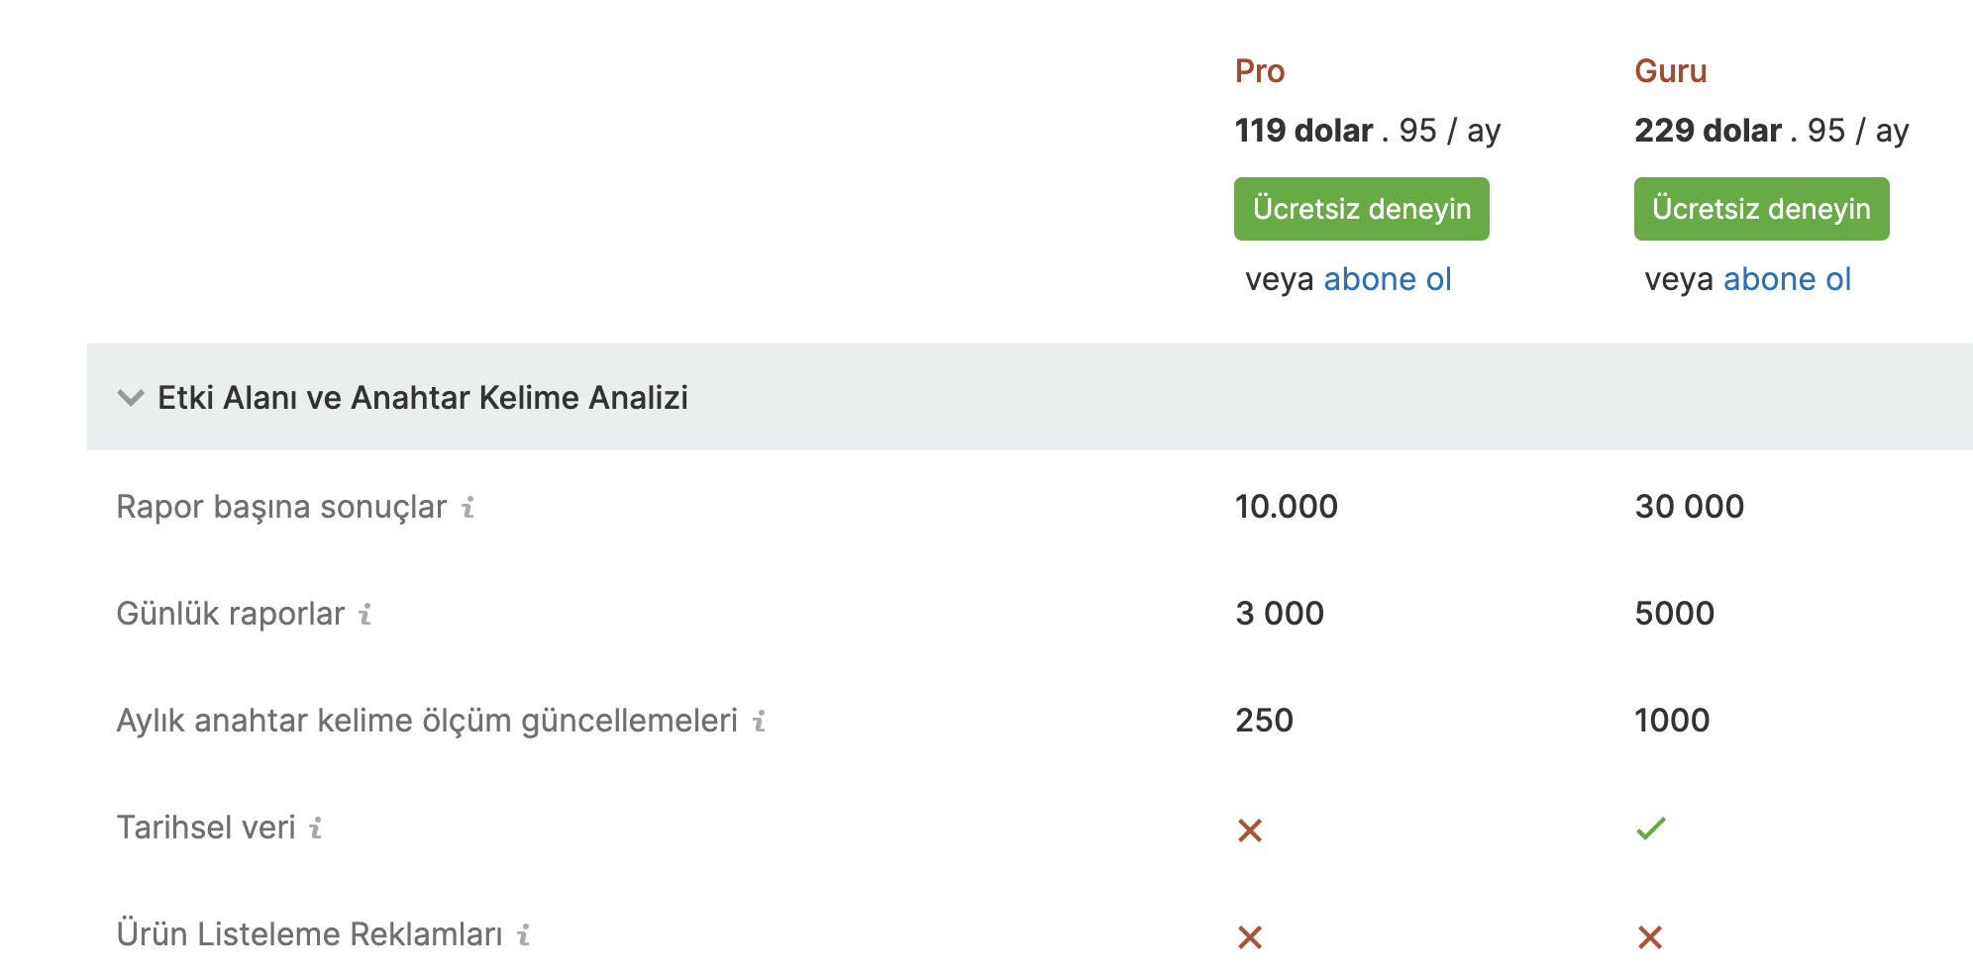Click red X for Pro Ürün Listeleme Reklamları

click(x=1250, y=936)
